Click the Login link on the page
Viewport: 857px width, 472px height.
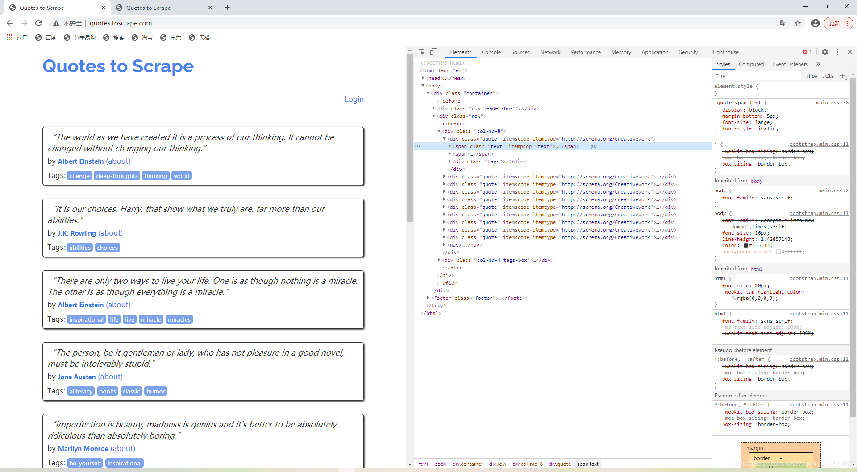354,99
